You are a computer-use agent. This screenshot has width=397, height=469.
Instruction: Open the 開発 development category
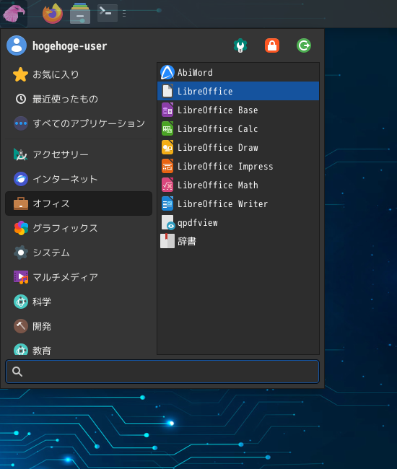click(79, 326)
